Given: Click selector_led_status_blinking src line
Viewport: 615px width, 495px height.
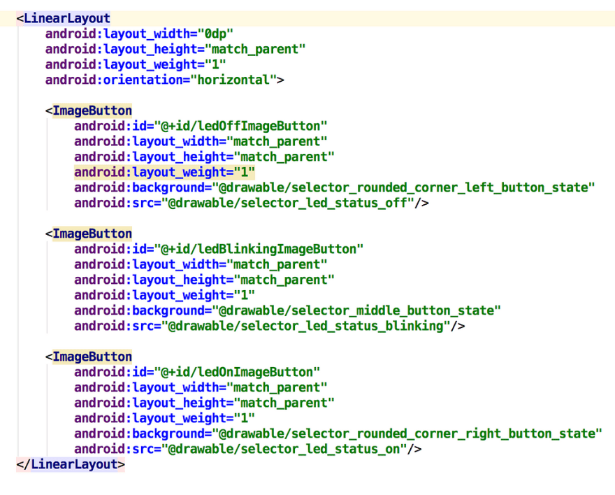Looking at the screenshot, I should click(270, 326).
